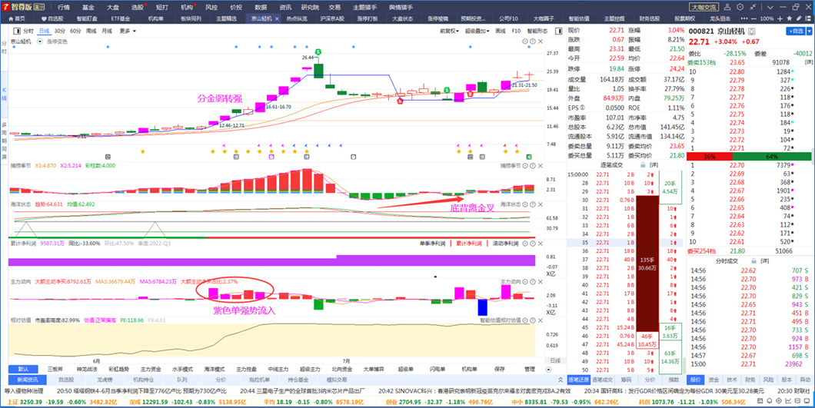Screen dimensions: 815x408
Task: Open the 主题猎手 menu
Action: [365, 7]
